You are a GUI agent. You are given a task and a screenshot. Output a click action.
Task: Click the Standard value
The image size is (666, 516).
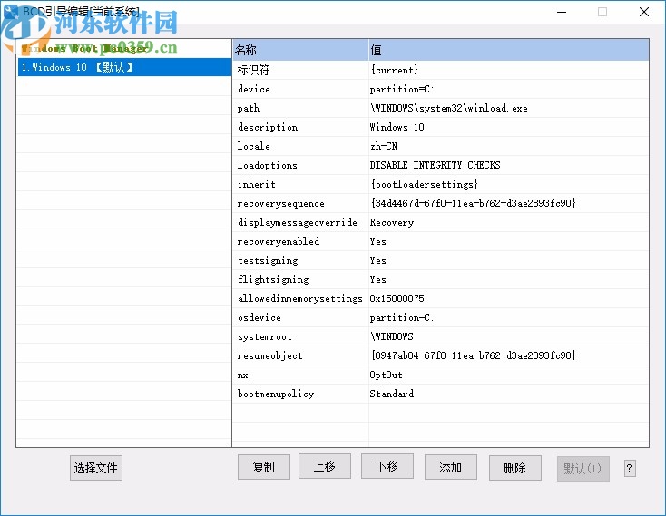pyautogui.click(x=392, y=394)
